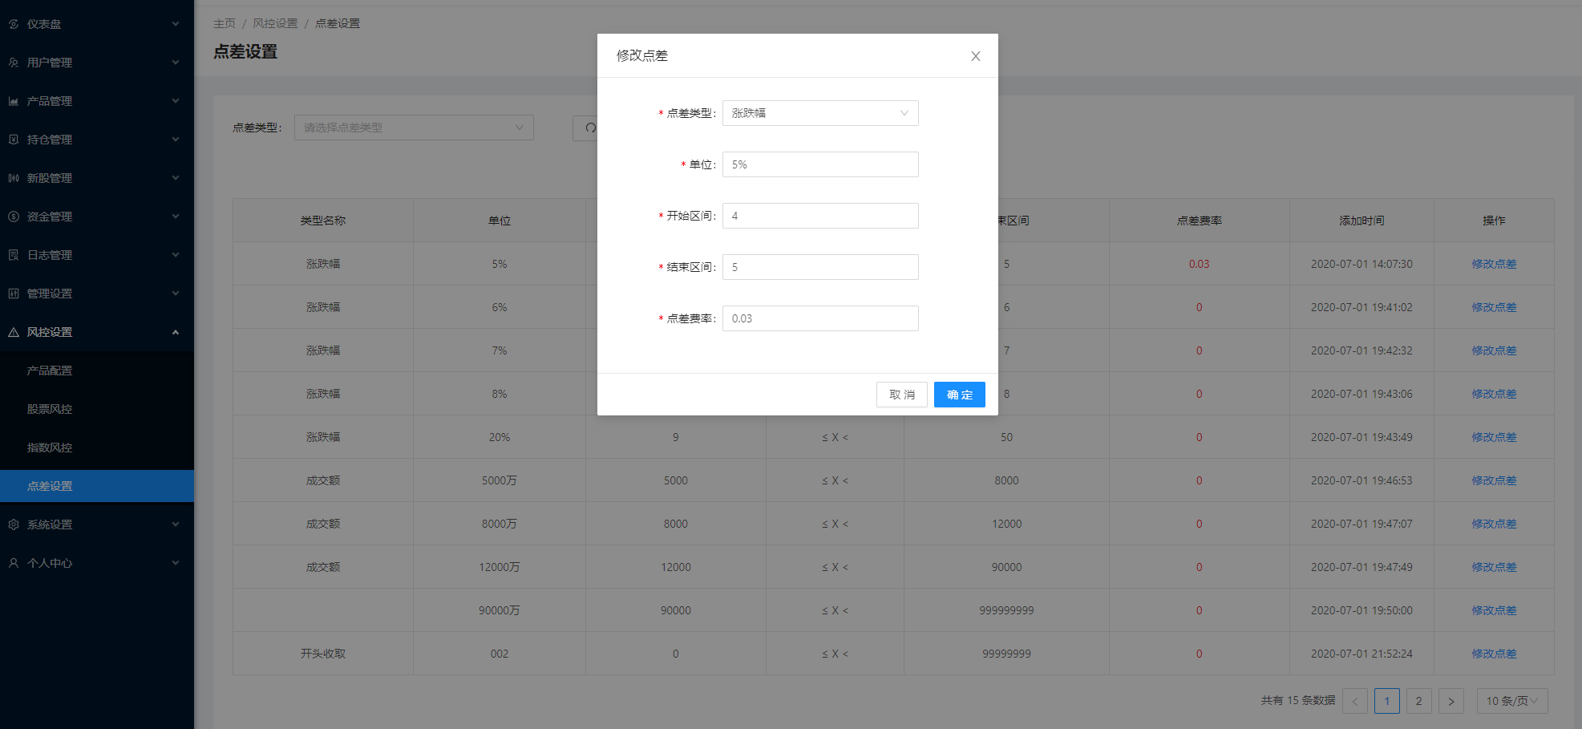Open the 10 条/页 page size dropdown

(x=1511, y=701)
